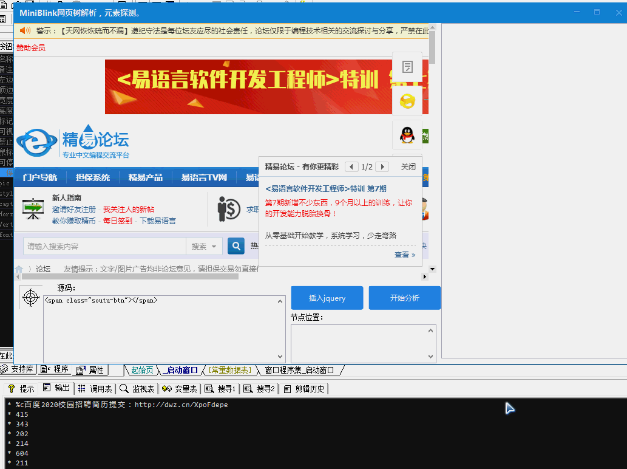Image resolution: width=627 pixels, height=469 pixels.
Task: Click the 节点位置 box scroll-up arrow
Action: [430, 330]
